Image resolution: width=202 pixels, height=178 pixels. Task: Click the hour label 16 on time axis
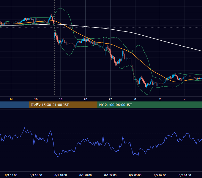pos(36,99)
